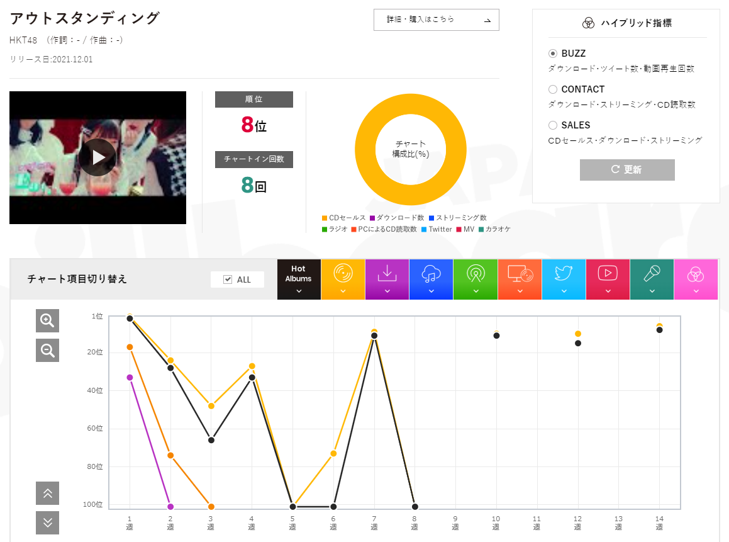Switch to the Hot Albums chart tab
Viewport: 729px width, 542px height.
299,279
